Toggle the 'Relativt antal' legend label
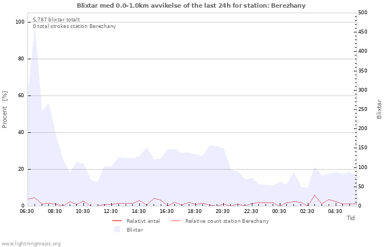 click(x=143, y=221)
